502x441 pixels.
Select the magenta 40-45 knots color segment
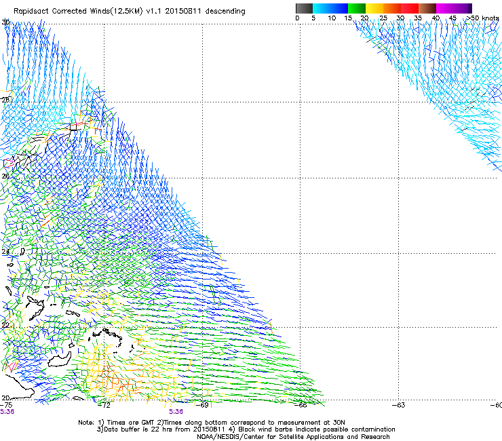tap(445, 8)
